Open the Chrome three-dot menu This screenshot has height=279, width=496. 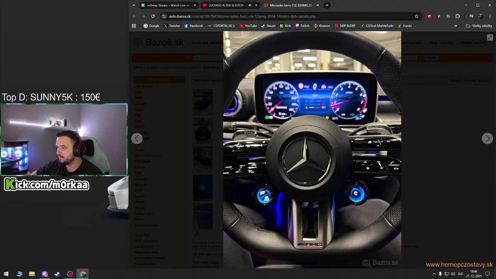490,16
